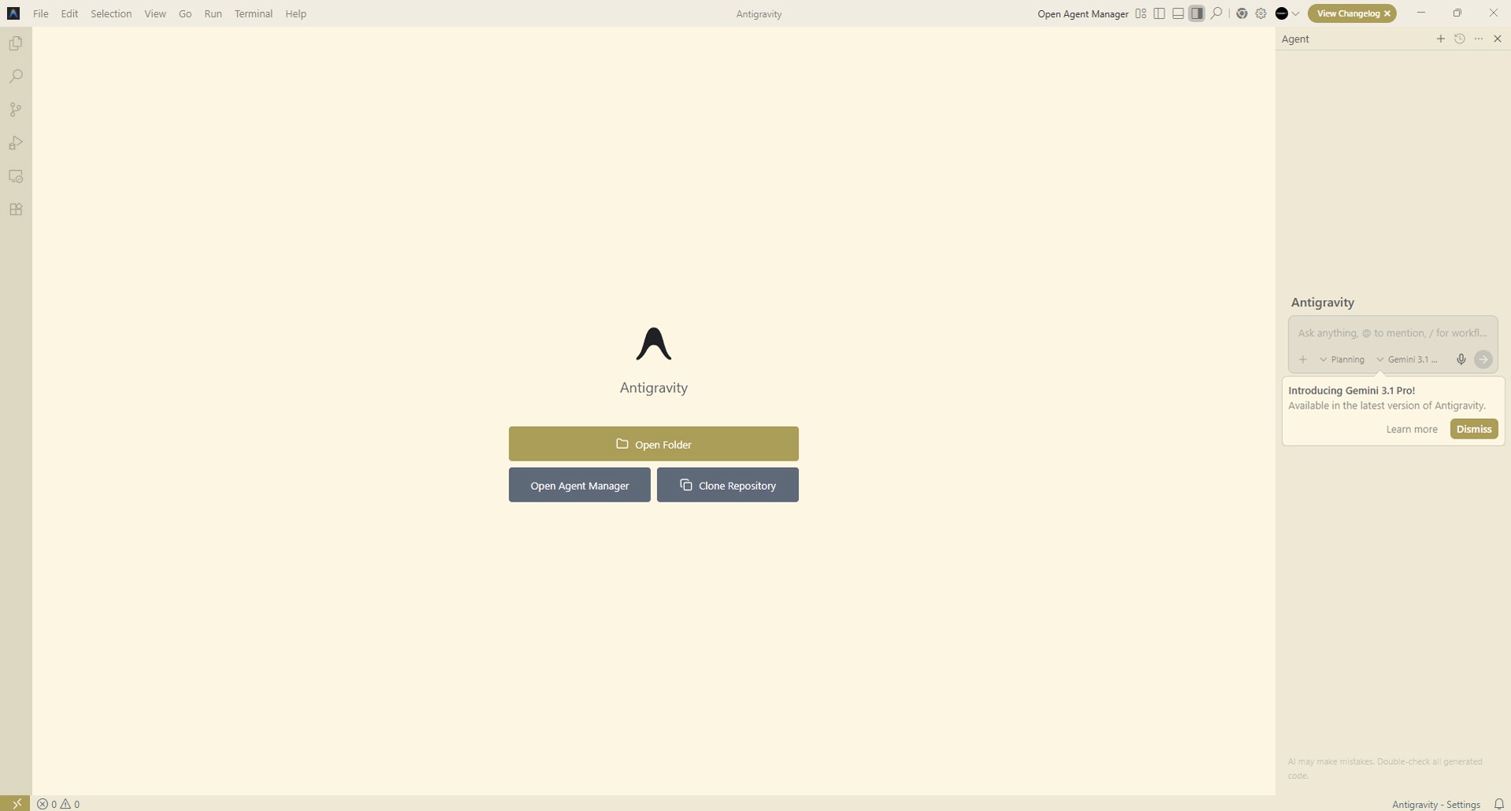This screenshot has width=1511, height=811.
Task: Open Agent panel more actions menu
Action: [1479, 39]
